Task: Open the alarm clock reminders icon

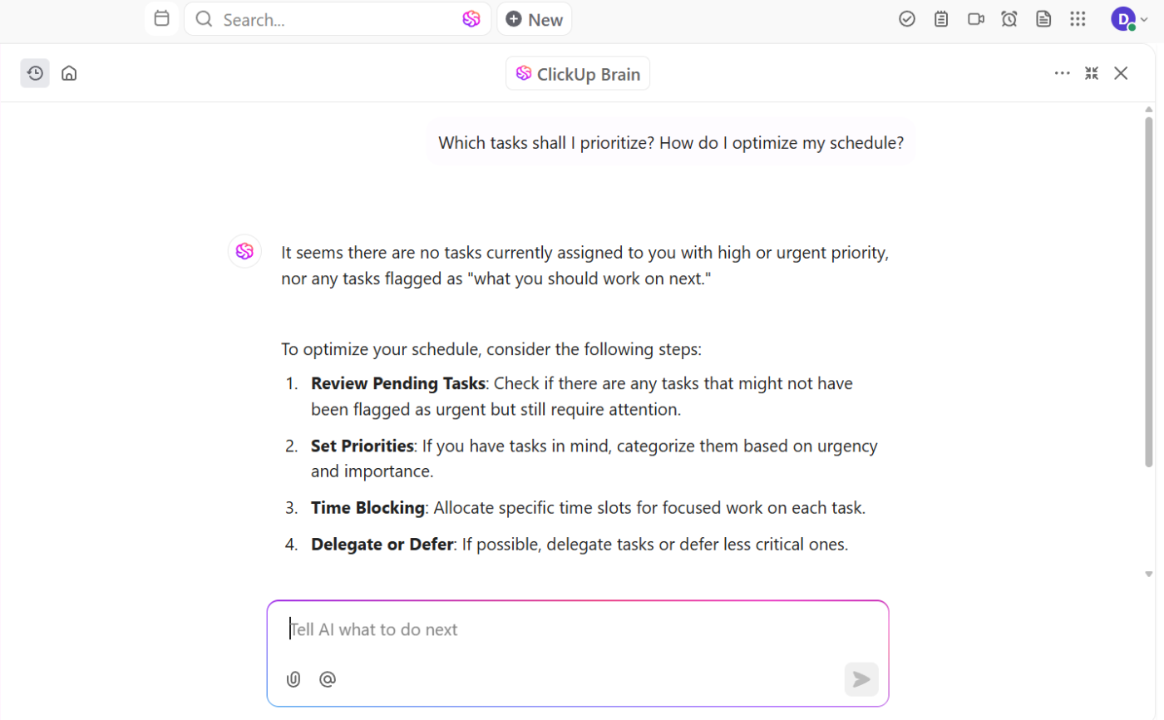Action: 1009,19
